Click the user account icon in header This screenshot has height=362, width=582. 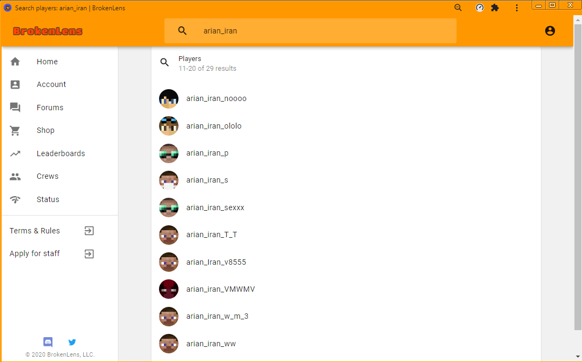(550, 31)
